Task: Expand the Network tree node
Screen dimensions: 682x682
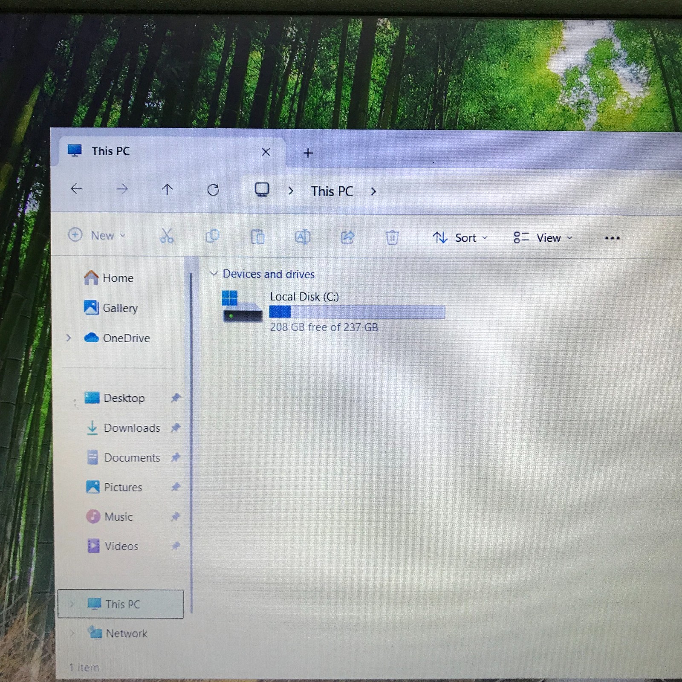Action: tap(72, 633)
